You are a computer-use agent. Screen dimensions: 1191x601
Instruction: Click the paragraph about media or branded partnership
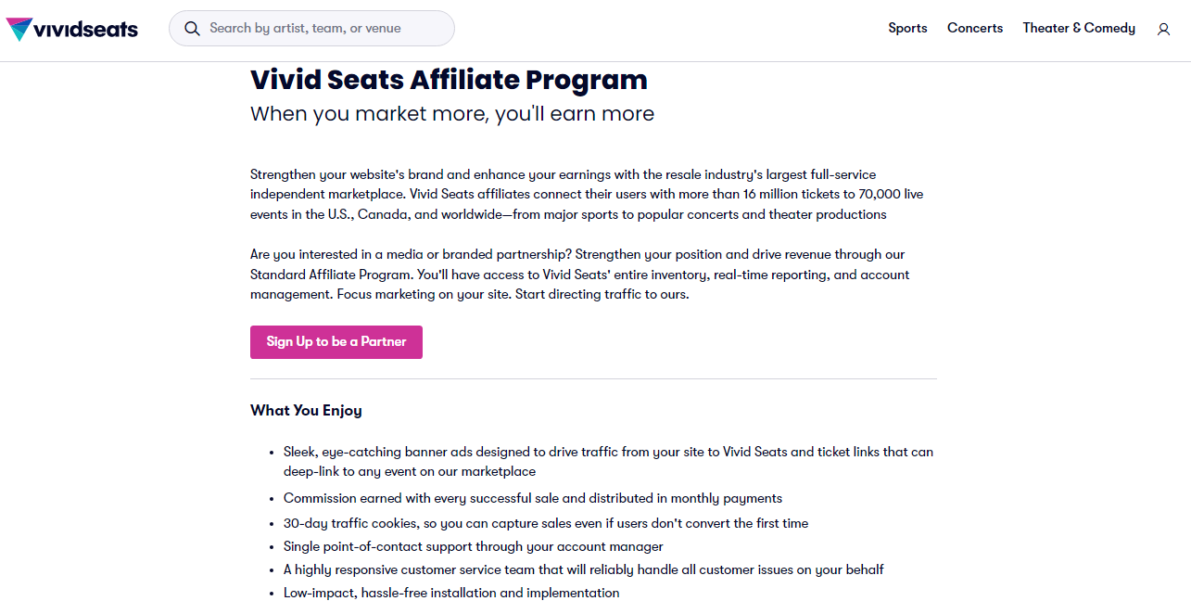click(579, 275)
